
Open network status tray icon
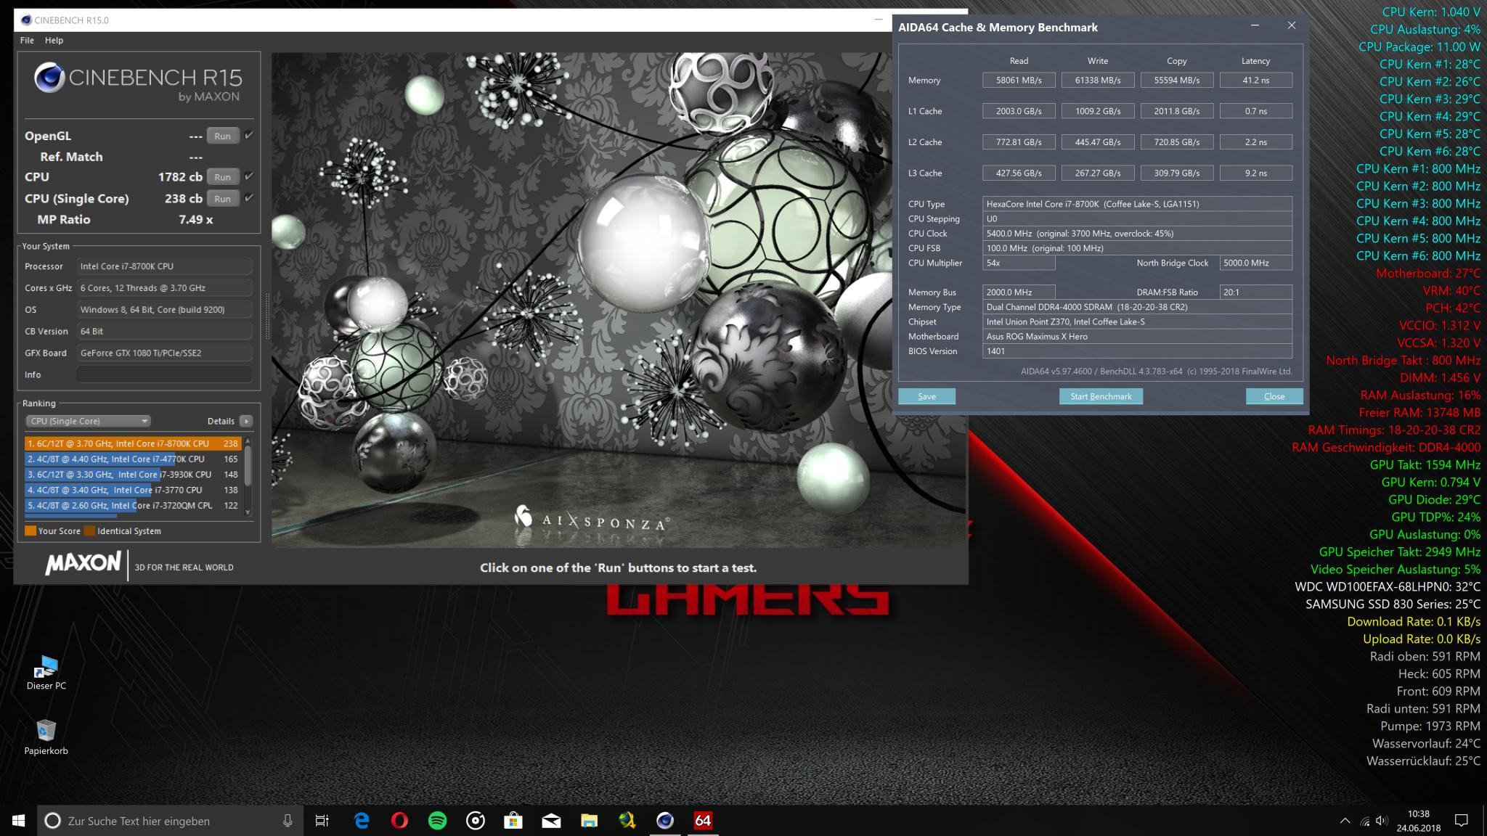(x=1364, y=821)
